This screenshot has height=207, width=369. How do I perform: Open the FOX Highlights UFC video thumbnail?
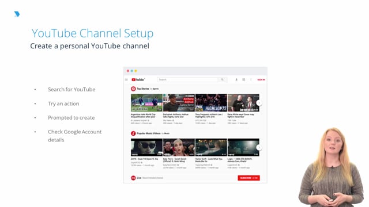(211, 103)
